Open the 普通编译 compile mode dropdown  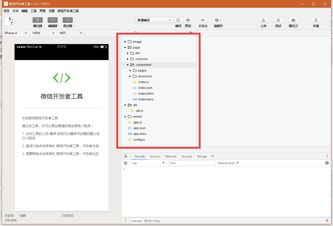(154, 20)
